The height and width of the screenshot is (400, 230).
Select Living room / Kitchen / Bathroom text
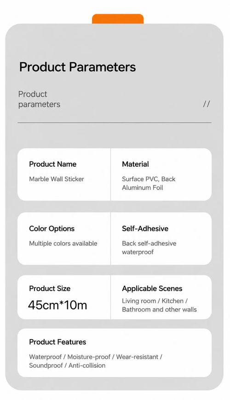point(159,305)
